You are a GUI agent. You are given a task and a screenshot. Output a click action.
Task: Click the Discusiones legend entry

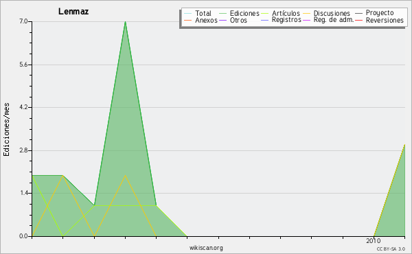[332, 13]
